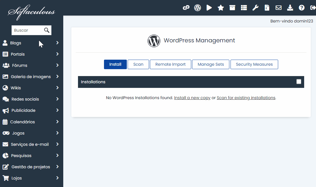Expand the Serviços de e-mail chevron
Image resolution: width=316 pixels, height=187 pixels.
point(57,144)
